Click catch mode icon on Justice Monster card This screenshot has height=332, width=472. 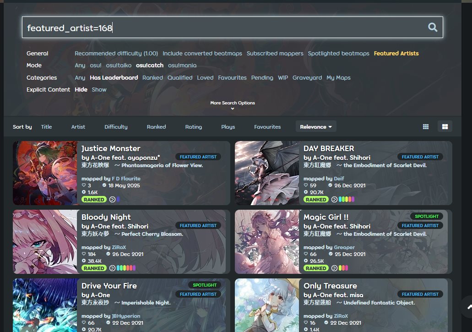click(112, 200)
